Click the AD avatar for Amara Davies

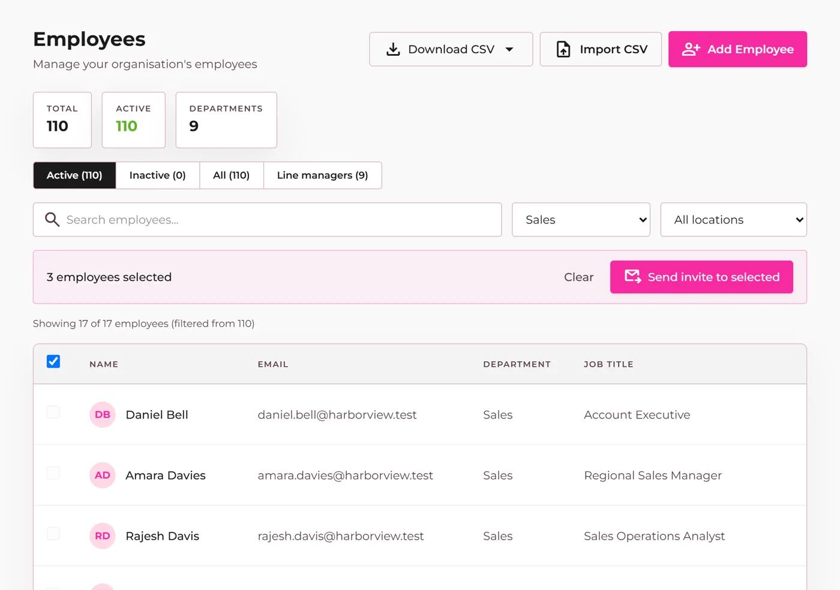tap(103, 475)
